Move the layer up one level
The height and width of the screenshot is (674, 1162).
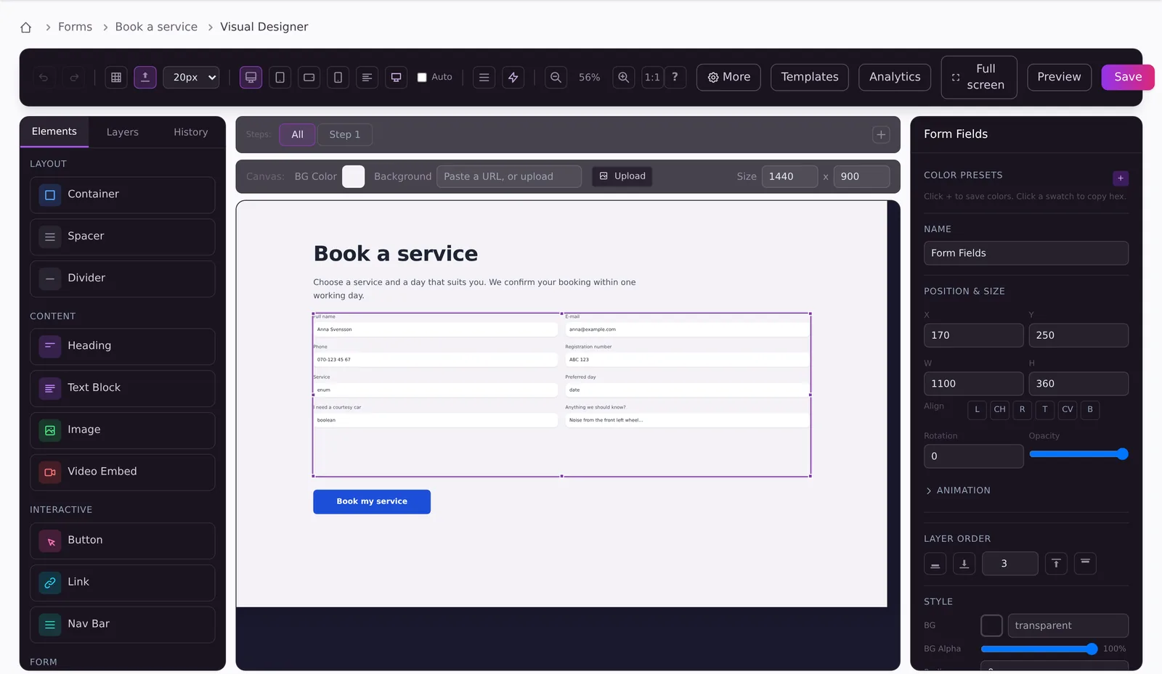(1056, 564)
